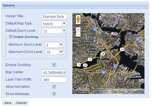152x109 pixels.
Task: Toggle the Show Metadata checkbox
Action: (54, 94)
